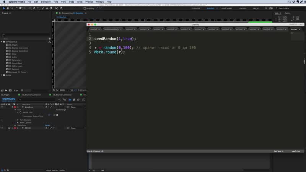Select the Unified Camera tool
The height and width of the screenshot is (172, 306).
coord(21,8)
